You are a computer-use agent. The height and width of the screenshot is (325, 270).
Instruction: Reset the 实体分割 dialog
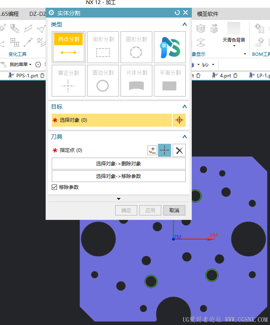coord(177,13)
